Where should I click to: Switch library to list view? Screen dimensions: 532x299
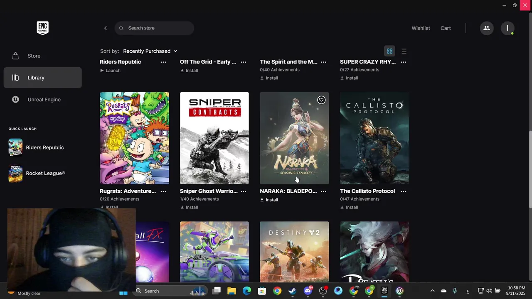(x=404, y=51)
